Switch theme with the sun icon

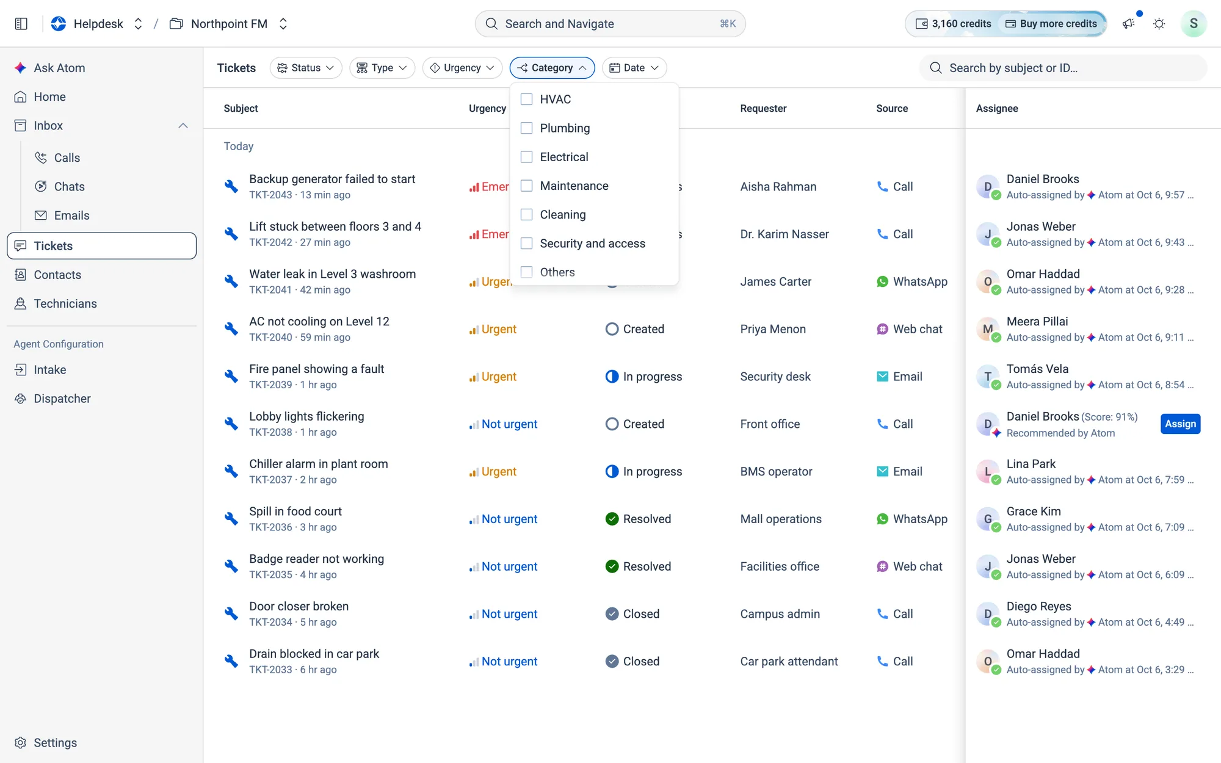[1159, 24]
